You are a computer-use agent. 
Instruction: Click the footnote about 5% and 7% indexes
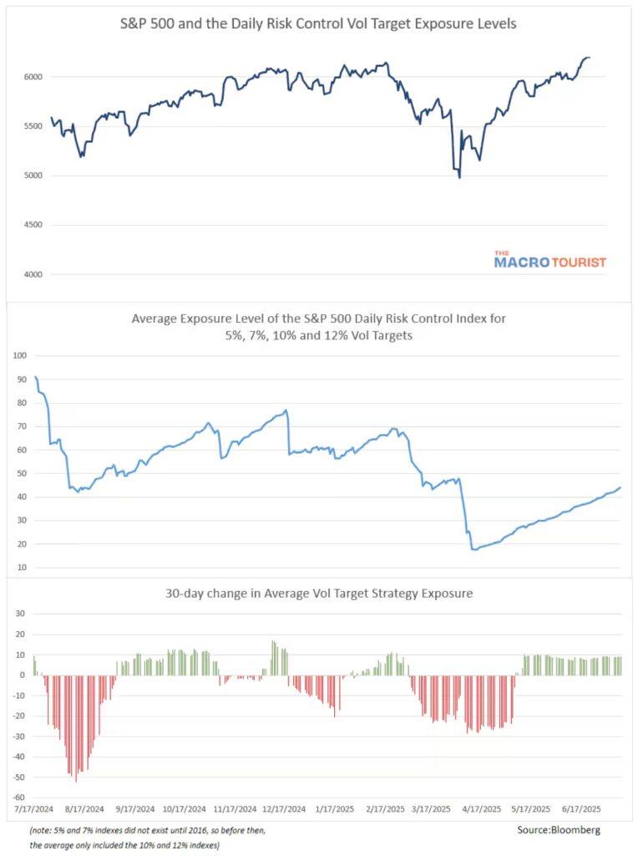tap(140, 837)
